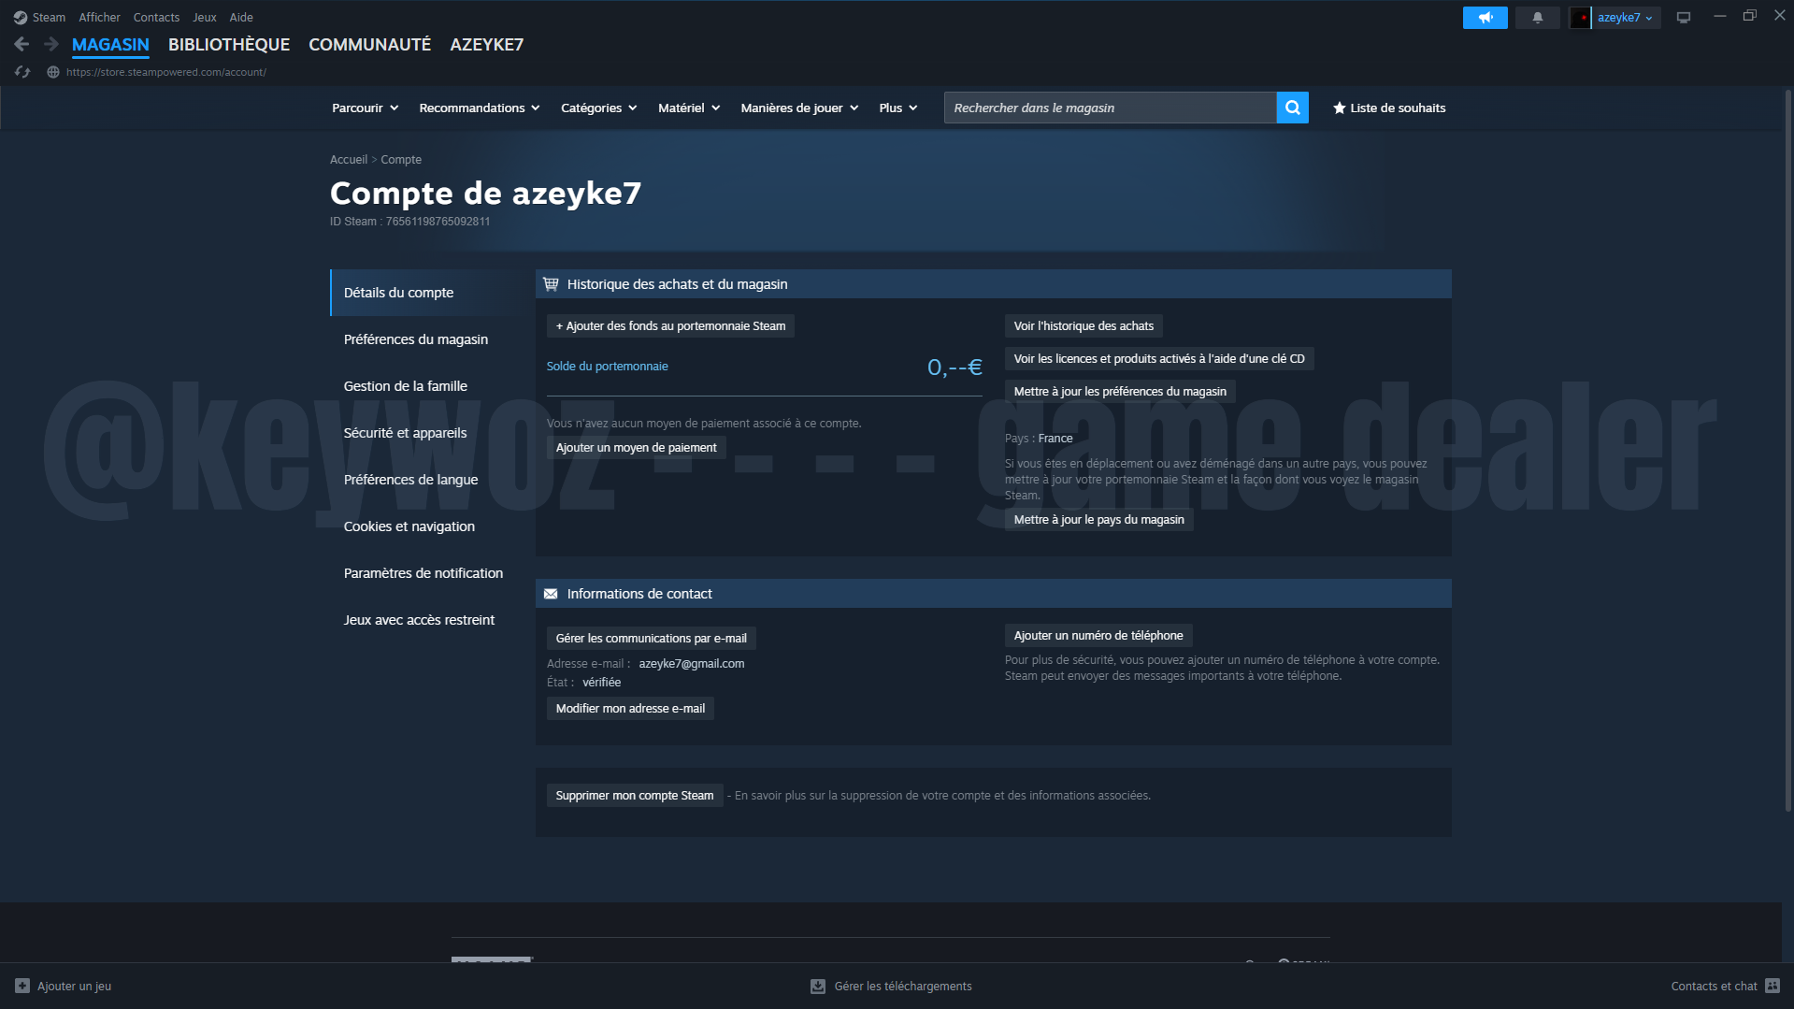This screenshot has width=1794, height=1009.
Task: Go forward with the right arrow
Action: point(51,44)
